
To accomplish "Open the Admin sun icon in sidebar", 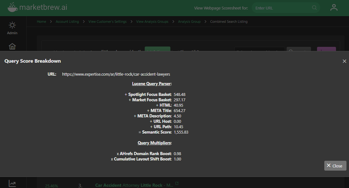I will pyautogui.click(x=12, y=25).
